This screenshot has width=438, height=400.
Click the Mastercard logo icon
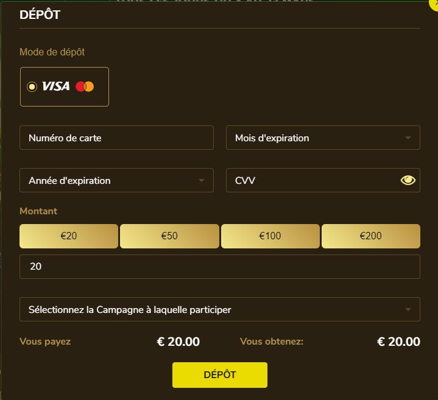[85, 86]
